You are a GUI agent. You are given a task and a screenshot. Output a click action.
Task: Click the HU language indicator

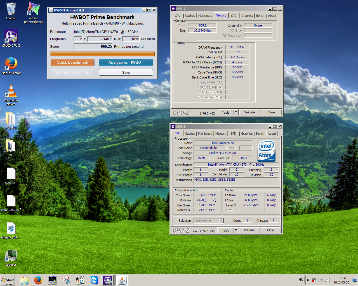301,280
